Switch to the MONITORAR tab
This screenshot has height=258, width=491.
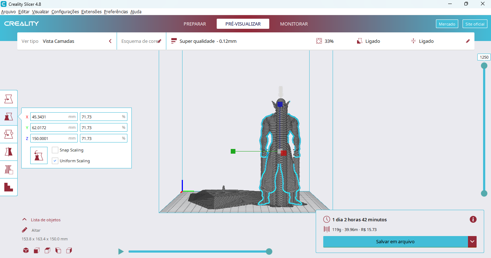point(294,24)
